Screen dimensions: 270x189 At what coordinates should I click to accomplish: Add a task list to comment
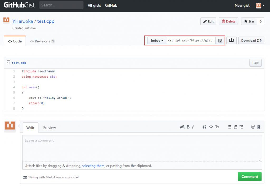[x=241, y=127]
